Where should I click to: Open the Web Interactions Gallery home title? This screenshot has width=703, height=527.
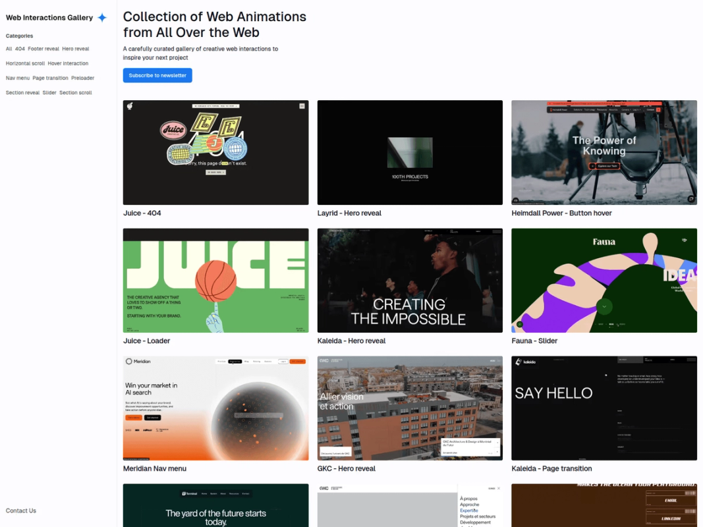(49, 18)
